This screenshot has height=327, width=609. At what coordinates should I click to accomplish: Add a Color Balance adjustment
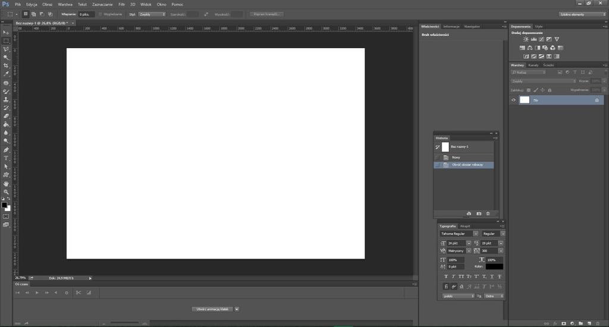pos(530,48)
